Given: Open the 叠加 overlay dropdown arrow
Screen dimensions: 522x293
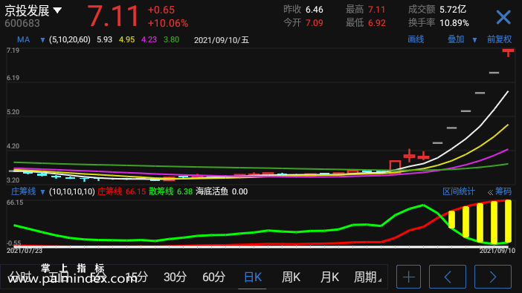Looking at the screenshot, I should pos(474,40).
